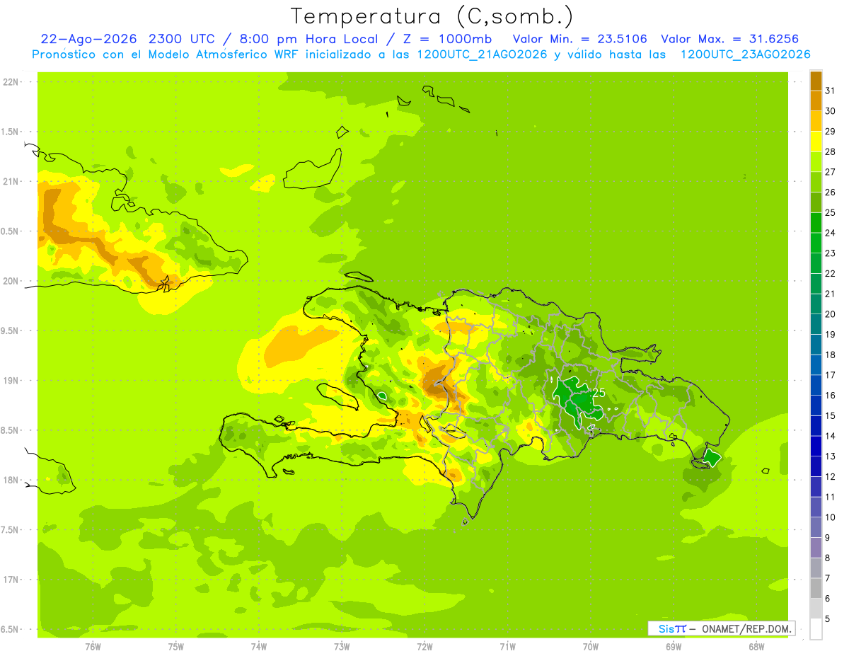849x656 pixels.
Task: Pick the dark blue swatch between 13 and 14
Action: click(x=816, y=447)
